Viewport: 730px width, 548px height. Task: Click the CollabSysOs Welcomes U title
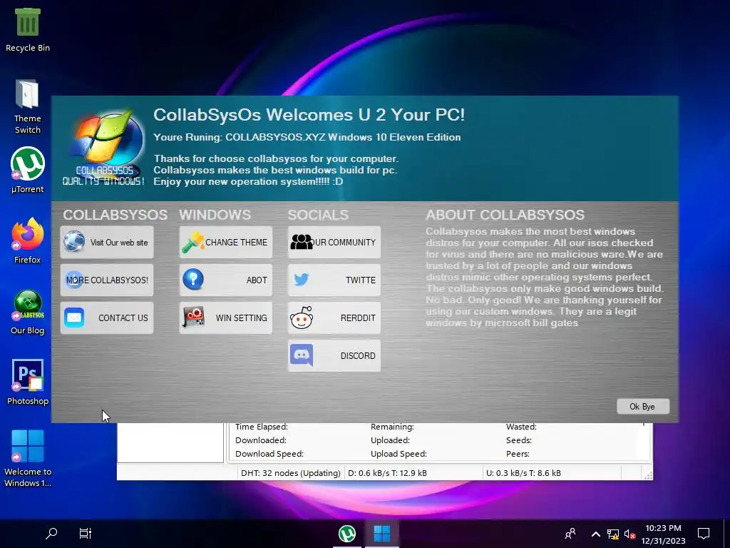[x=309, y=115]
